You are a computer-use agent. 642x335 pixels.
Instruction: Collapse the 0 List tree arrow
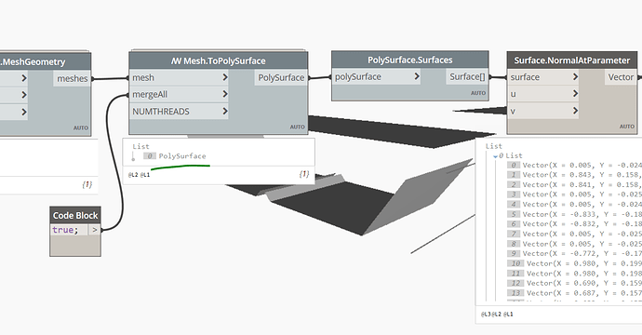495,156
